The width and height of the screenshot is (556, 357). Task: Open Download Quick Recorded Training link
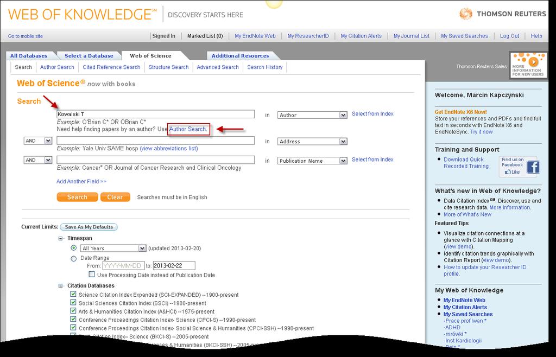466,163
